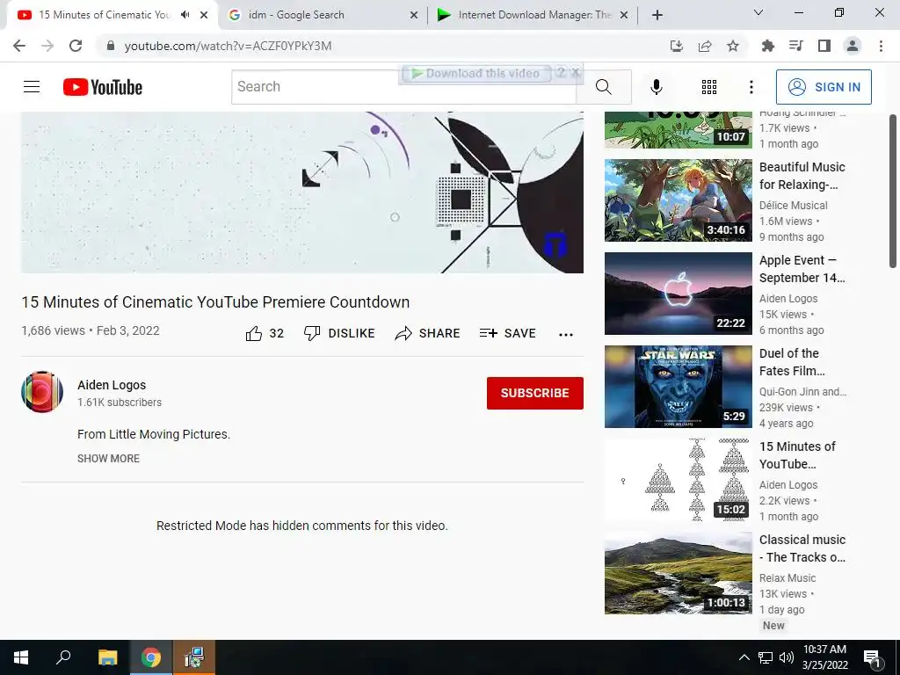Start voice search with the microphone icon

[x=656, y=87]
